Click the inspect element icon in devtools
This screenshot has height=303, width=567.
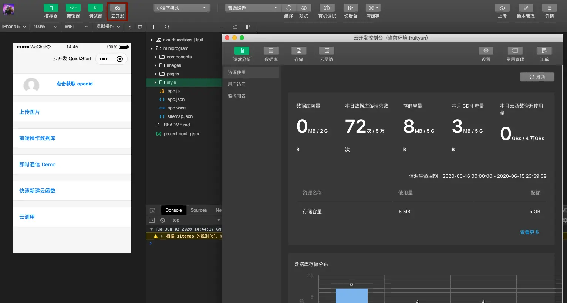point(152,210)
